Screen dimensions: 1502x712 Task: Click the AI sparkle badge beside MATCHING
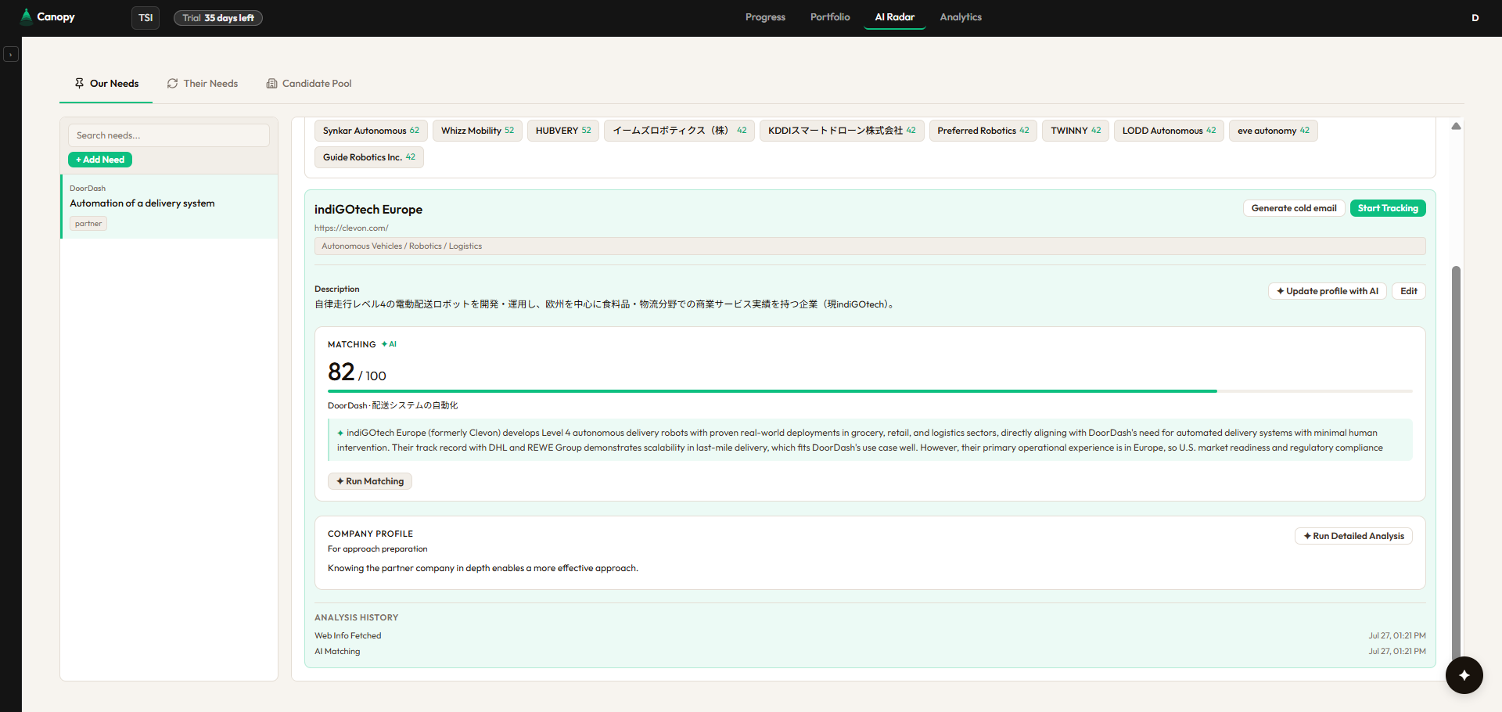[389, 344]
